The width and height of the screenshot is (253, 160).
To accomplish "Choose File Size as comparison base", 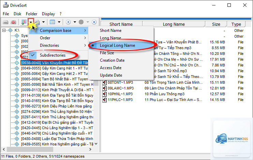I will [x=121, y=53].
